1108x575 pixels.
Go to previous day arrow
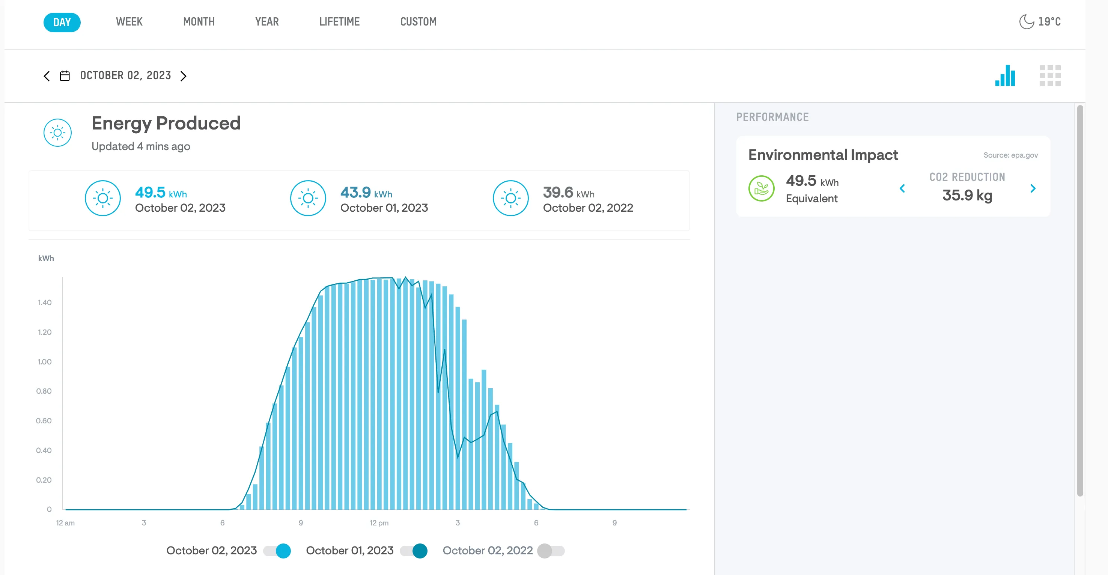[x=47, y=76]
